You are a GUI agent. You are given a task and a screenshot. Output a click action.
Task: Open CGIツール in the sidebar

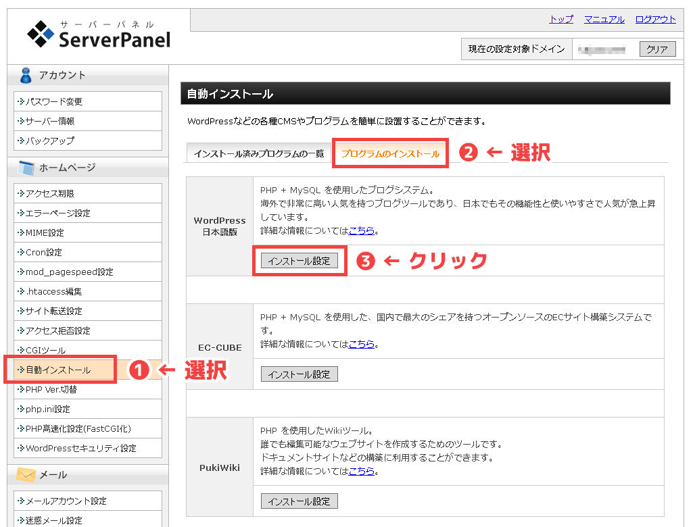[88, 350]
